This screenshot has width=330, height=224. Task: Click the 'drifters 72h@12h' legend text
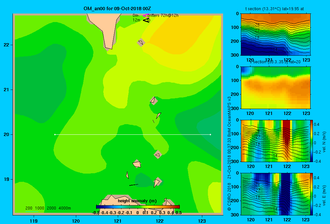163,15
